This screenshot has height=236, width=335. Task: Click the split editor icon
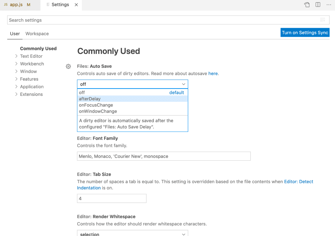coord(318,5)
